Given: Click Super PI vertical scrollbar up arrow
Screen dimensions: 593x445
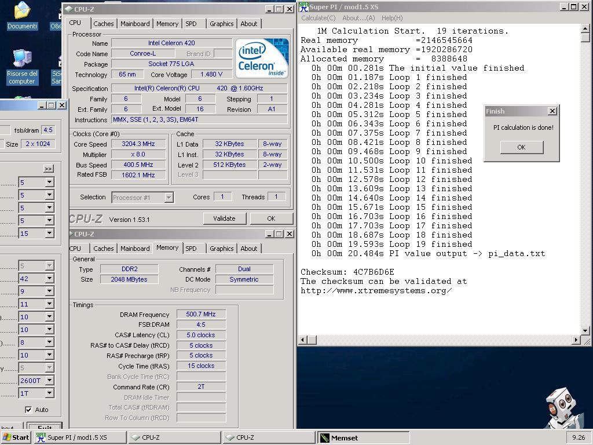Looking at the screenshot, I should coord(585,29).
